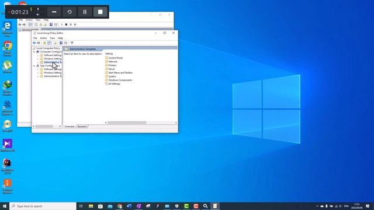Viewport: 374px width, 210px height.
Task: Click Show/Hide Action Pane icon in Group Policy
Action: point(65,43)
